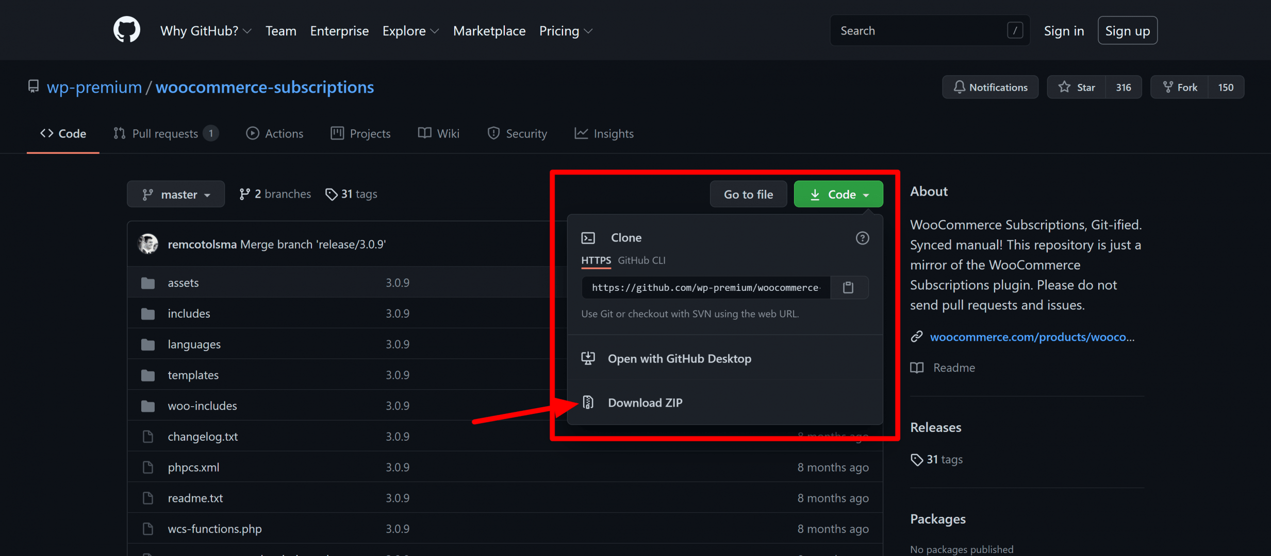This screenshot has height=556, width=1271.
Task: Open the wp-premium owner link
Action: click(94, 87)
